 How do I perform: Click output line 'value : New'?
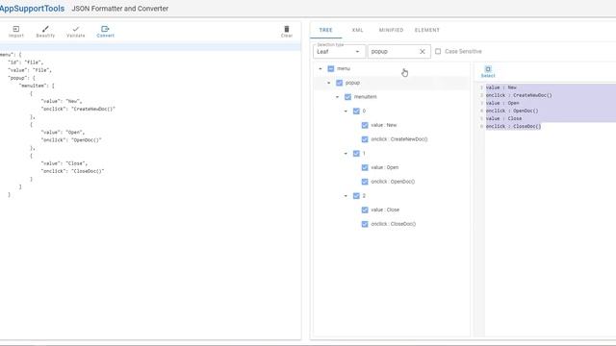500,87
